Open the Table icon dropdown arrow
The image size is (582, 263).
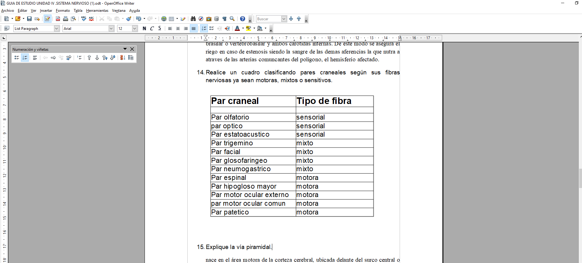pyautogui.click(x=177, y=19)
